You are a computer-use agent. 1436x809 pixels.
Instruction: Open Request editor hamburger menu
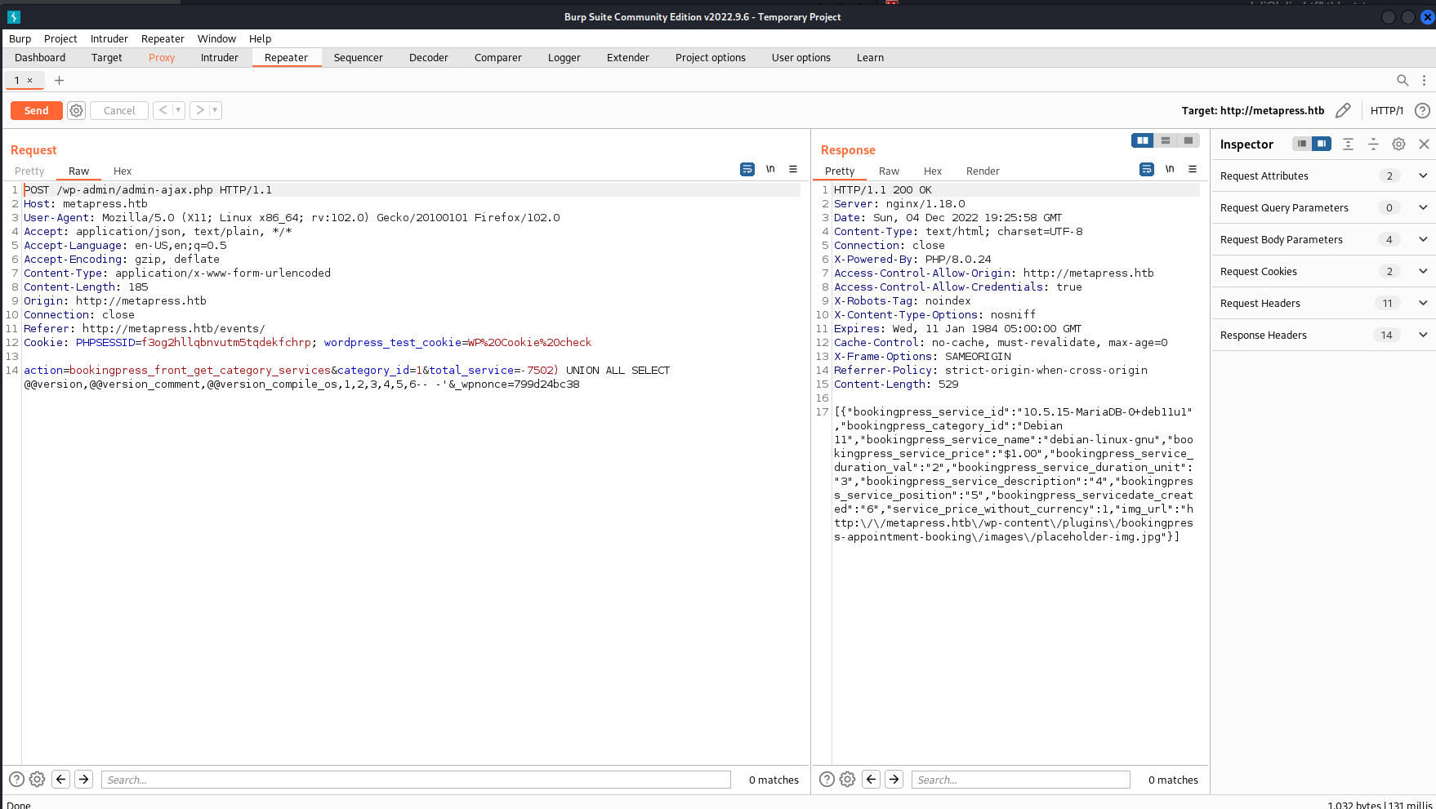793,169
